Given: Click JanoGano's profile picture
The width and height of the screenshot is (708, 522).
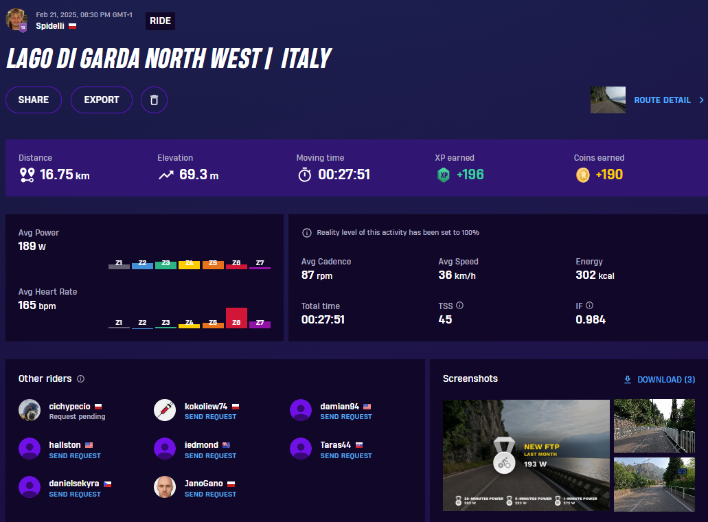Looking at the screenshot, I should coord(165,487).
